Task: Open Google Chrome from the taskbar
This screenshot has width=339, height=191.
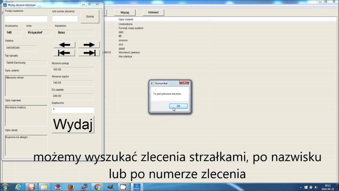Action: click(97, 187)
